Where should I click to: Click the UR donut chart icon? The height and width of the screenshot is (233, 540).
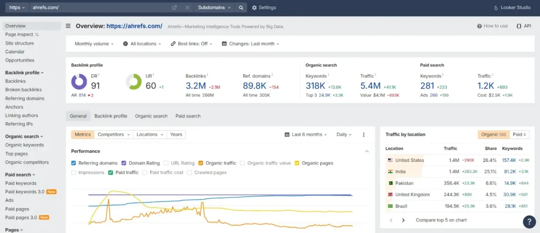[x=133, y=82]
